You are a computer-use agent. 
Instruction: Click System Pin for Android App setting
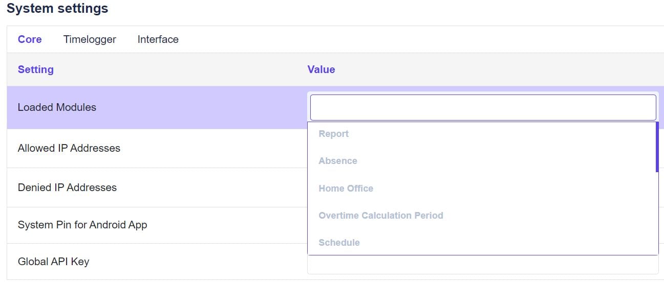[x=82, y=225]
